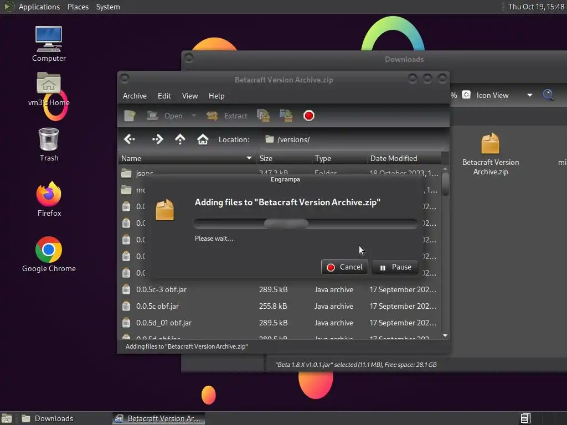The width and height of the screenshot is (567, 425).
Task: Launch Google Chrome from the desktop
Action: (x=49, y=255)
